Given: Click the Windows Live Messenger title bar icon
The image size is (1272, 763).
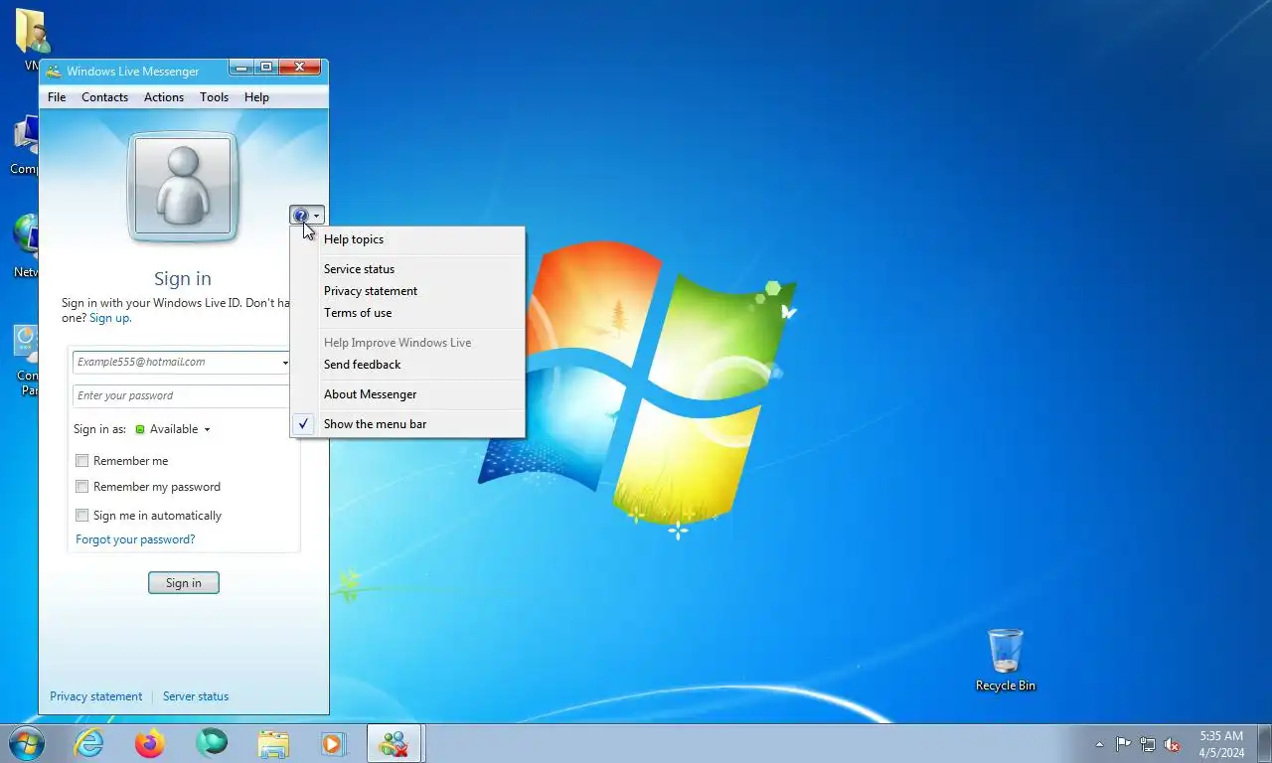Looking at the screenshot, I should (54, 72).
